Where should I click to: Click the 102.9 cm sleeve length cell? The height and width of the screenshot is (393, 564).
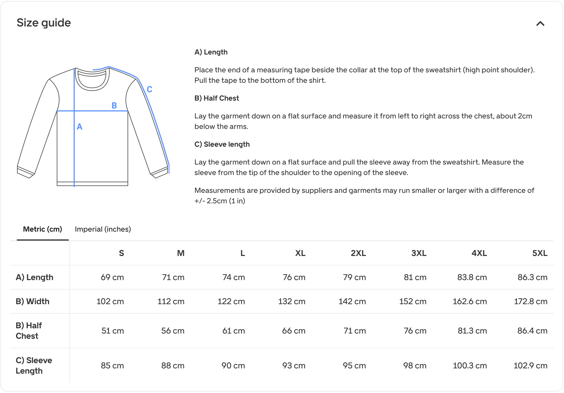[530, 365]
